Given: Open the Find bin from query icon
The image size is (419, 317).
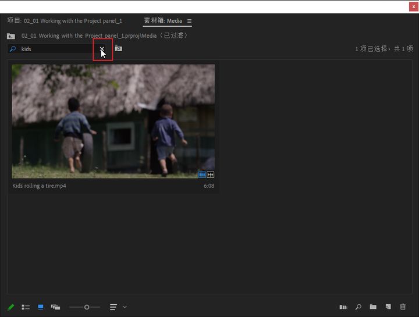Looking at the screenshot, I should pyautogui.click(x=118, y=49).
